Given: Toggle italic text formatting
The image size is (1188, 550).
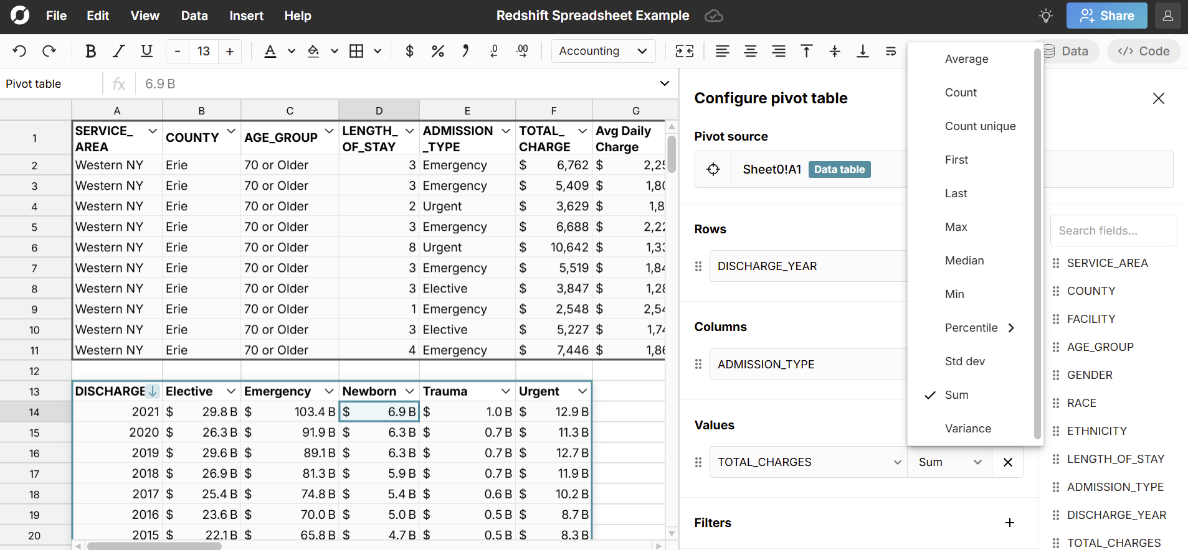Looking at the screenshot, I should pyautogui.click(x=118, y=51).
